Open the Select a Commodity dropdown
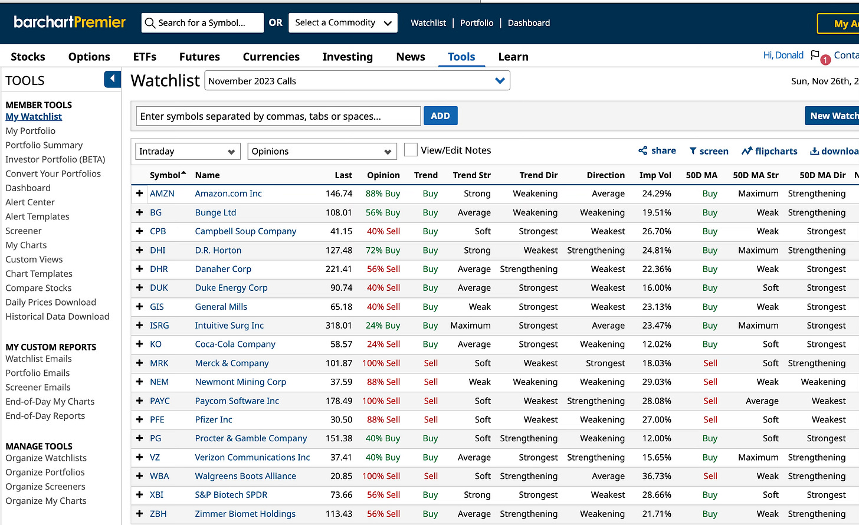The image size is (859, 525). (343, 23)
